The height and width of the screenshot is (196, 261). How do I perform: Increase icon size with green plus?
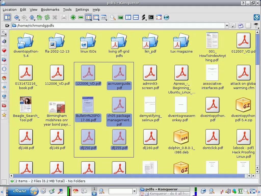pos(73,17)
